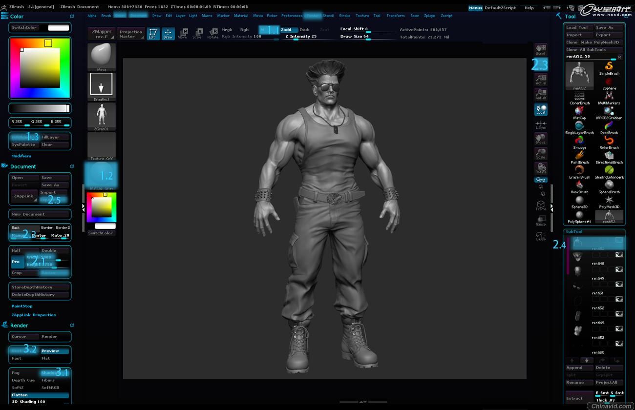This screenshot has width=635, height=410.
Task: Click the AAHalf zoom icon
Action: tap(541, 94)
